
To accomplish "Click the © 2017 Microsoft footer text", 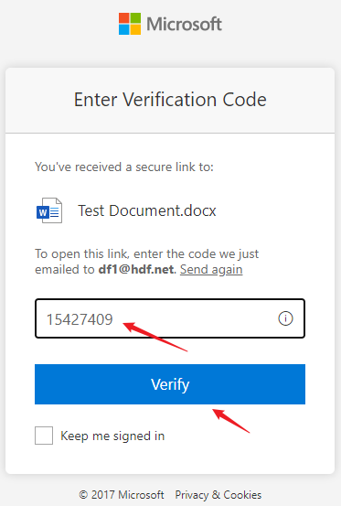I will pyautogui.click(x=122, y=495).
